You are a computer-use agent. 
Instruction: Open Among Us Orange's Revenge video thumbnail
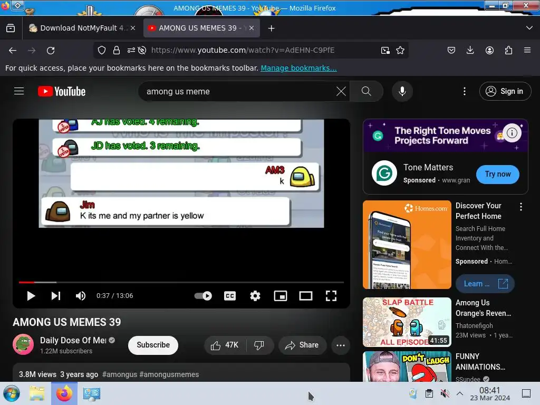click(407, 322)
